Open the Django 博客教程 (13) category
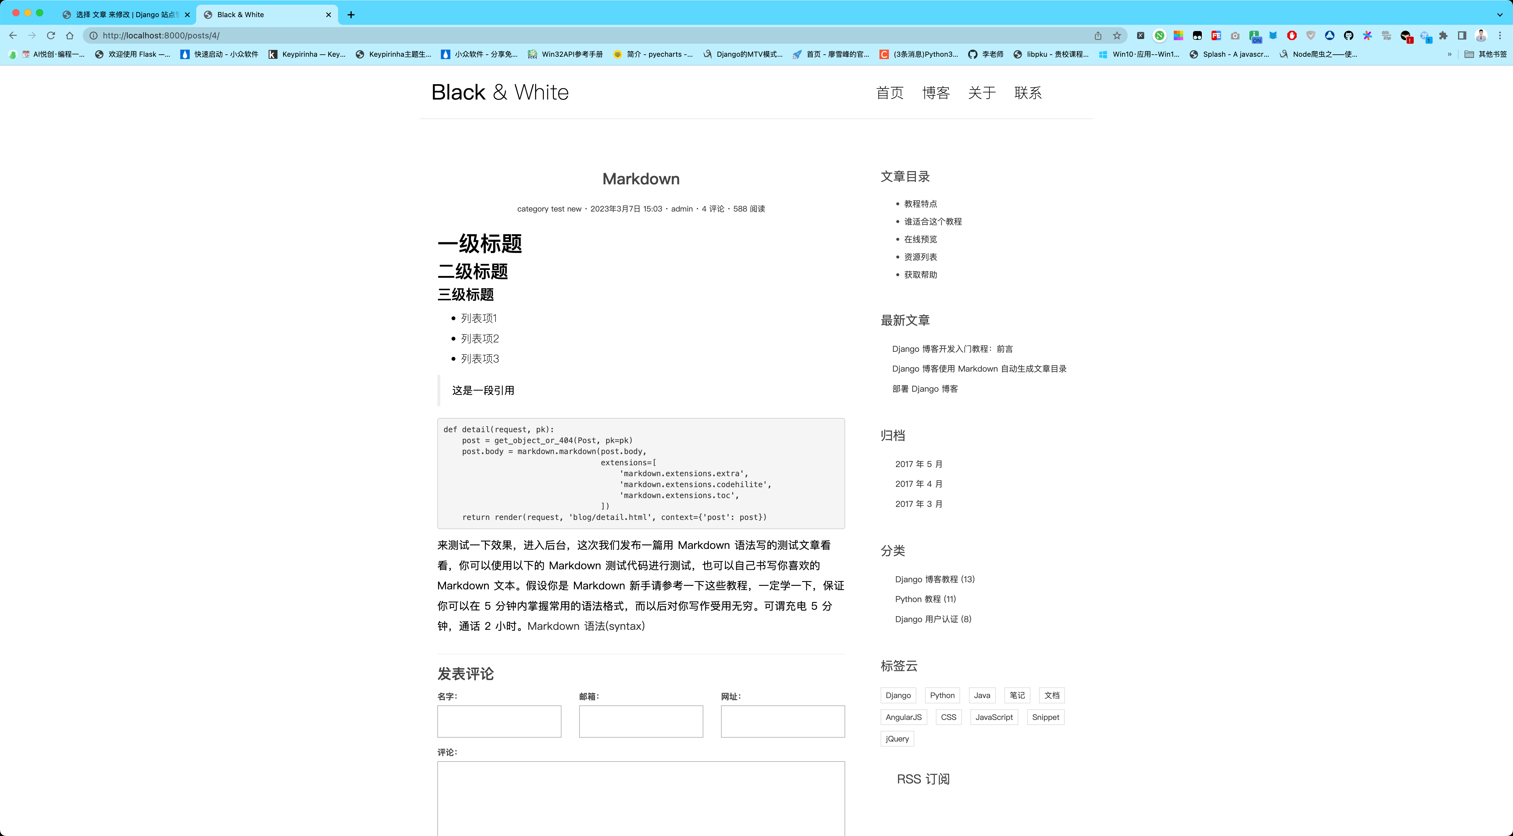The width and height of the screenshot is (1513, 836). 935,579
